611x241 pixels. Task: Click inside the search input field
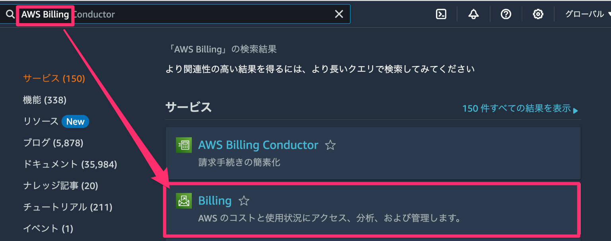[x=179, y=14]
